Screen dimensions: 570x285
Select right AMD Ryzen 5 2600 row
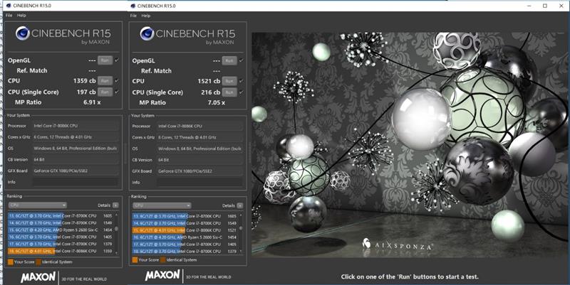185,237
